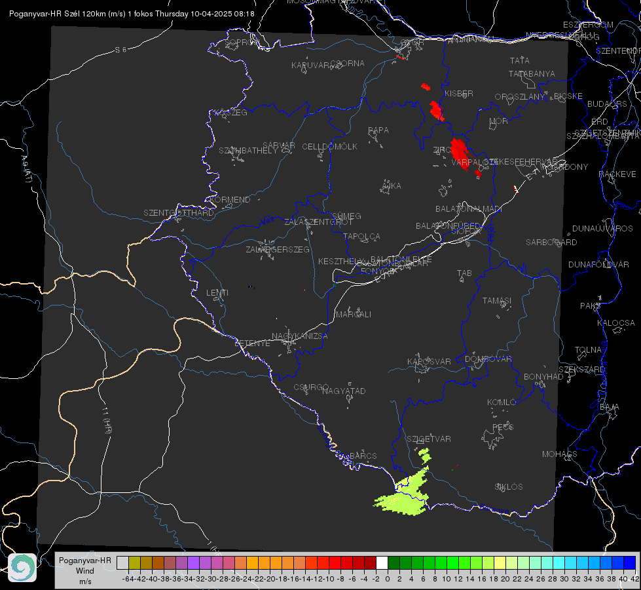
Task: Click the TATABANYA city label
Action: point(532,73)
